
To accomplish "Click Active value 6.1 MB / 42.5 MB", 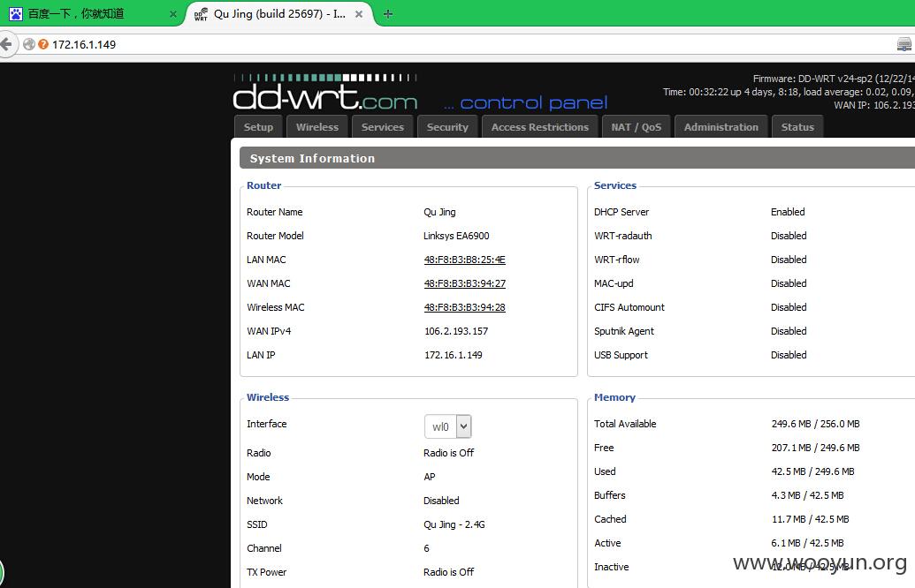I will click(x=808, y=544).
